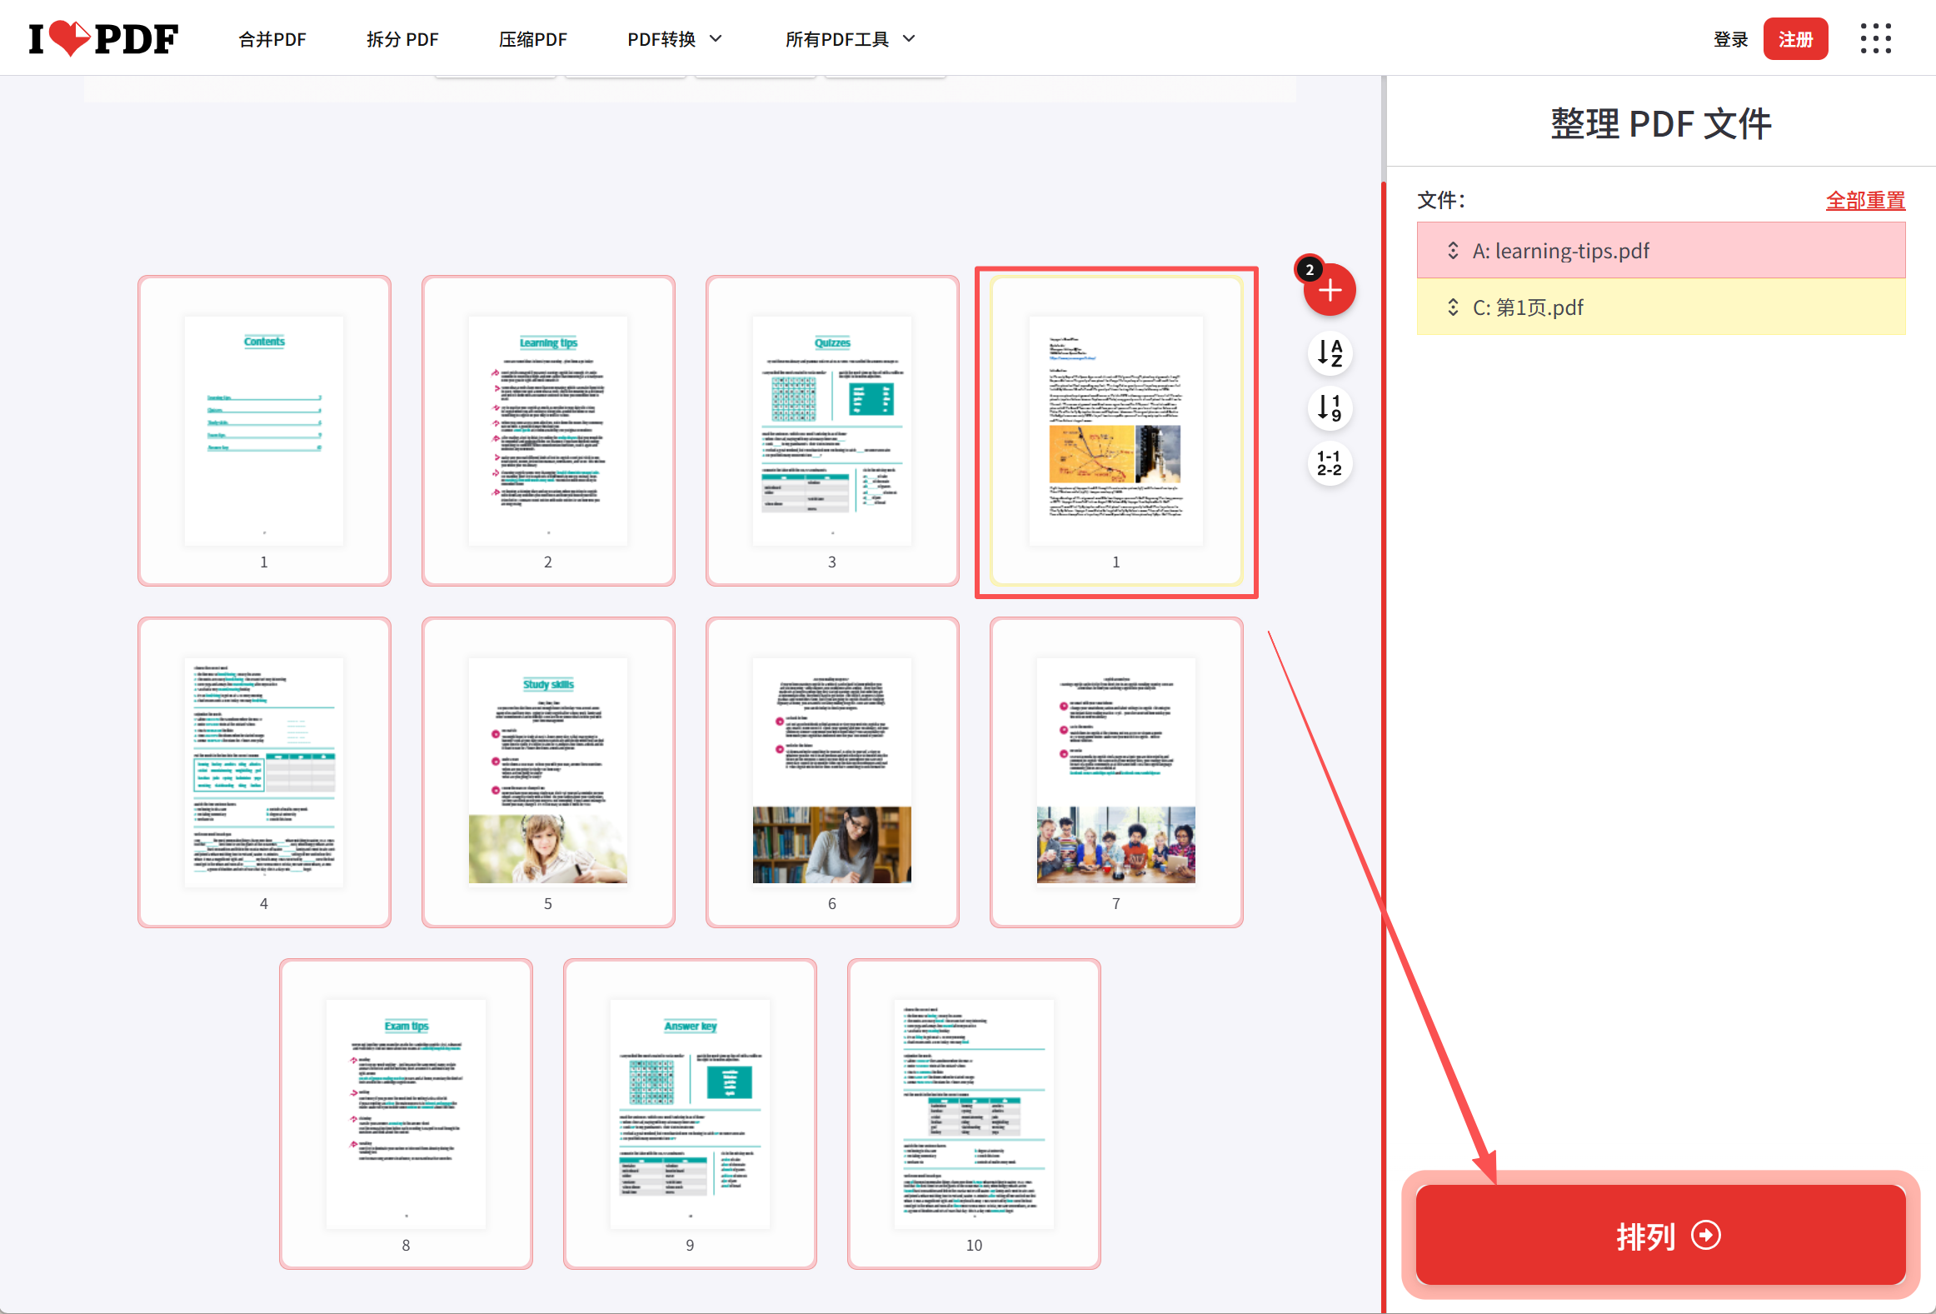Screen dimensions: 1936x1314
Task: Open the apps grid icon at top right
Action: pyautogui.click(x=1876, y=38)
